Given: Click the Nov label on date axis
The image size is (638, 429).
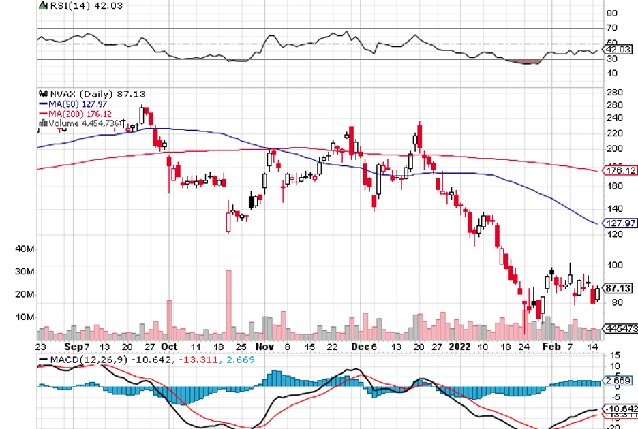Looking at the screenshot, I should click(x=264, y=346).
